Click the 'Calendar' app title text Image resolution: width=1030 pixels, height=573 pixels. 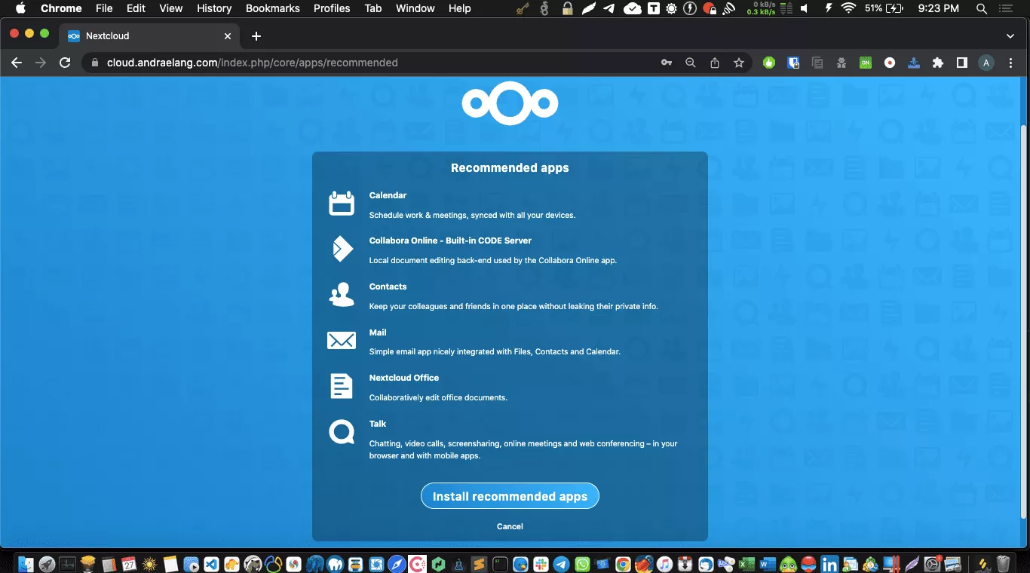pyautogui.click(x=388, y=195)
